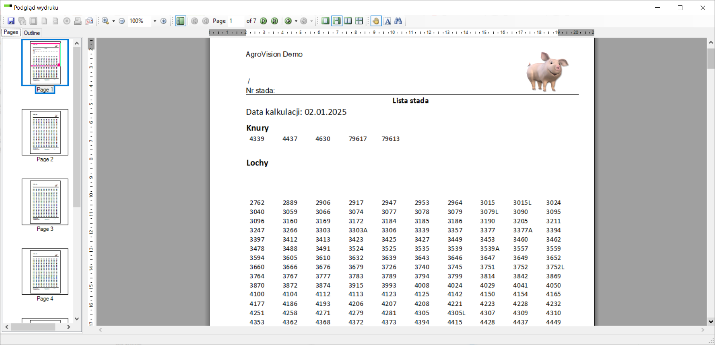Click the document horizontal scrollbar left arrow
The width and height of the screenshot is (715, 345).
(101, 330)
